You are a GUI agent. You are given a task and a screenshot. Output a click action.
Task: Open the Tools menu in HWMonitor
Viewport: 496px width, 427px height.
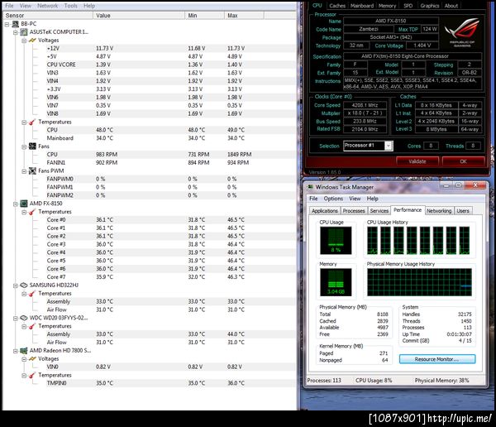(70, 6)
